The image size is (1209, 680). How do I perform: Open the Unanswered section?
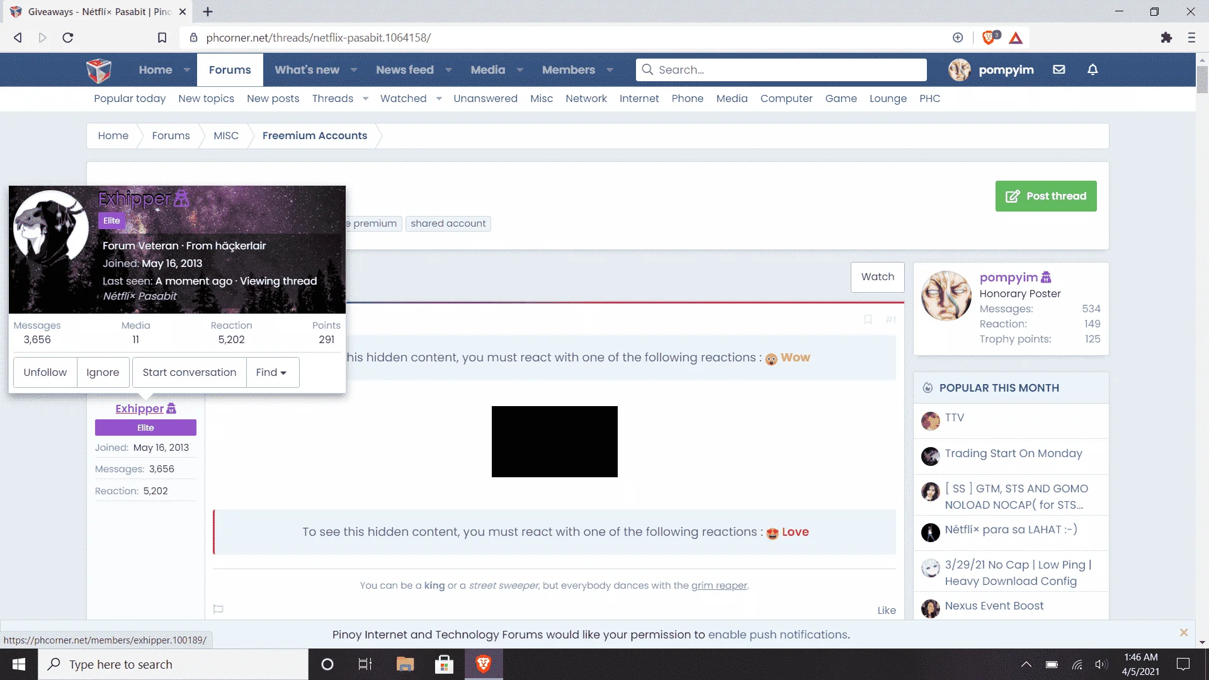(485, 98)
